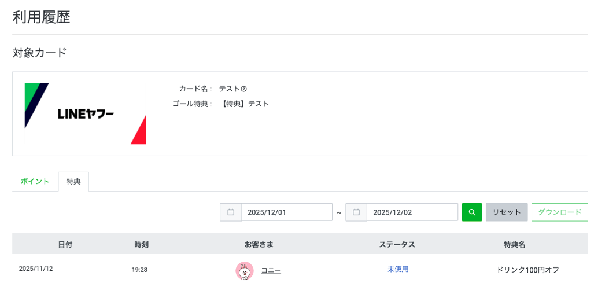Click the LINEヤフー card image

[86, 114]
